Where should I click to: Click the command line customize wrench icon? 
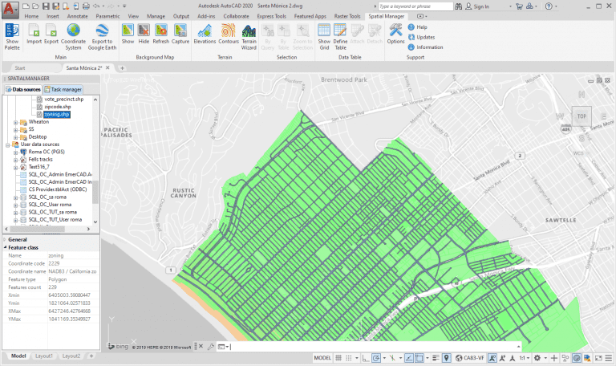point(211,347)
